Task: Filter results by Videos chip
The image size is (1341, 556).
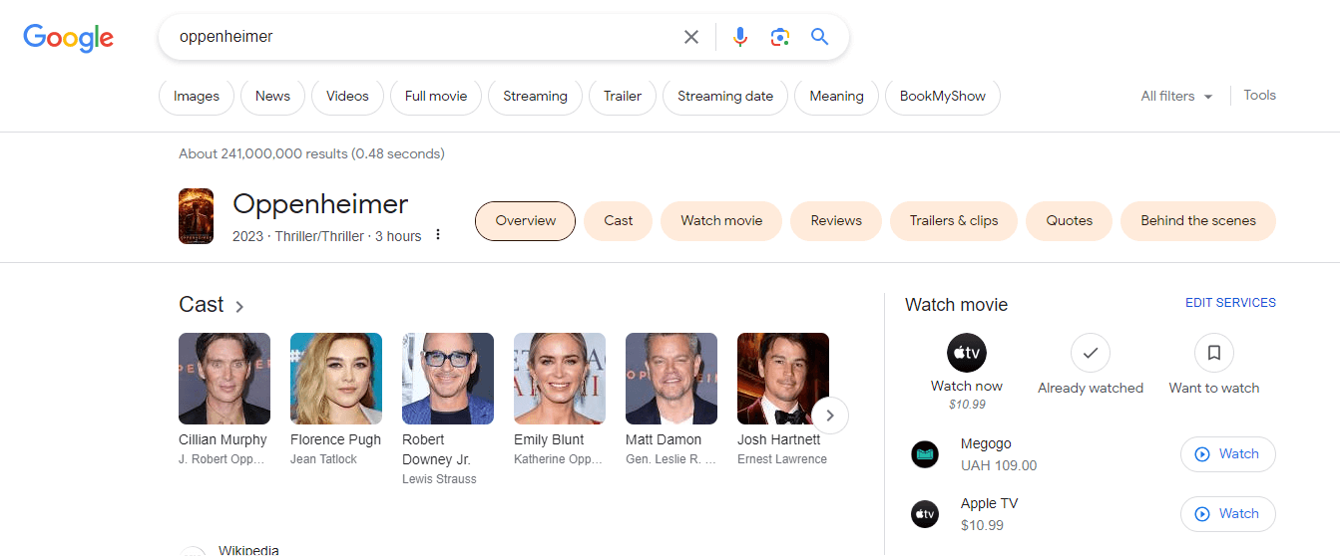Action: point(347,97)
